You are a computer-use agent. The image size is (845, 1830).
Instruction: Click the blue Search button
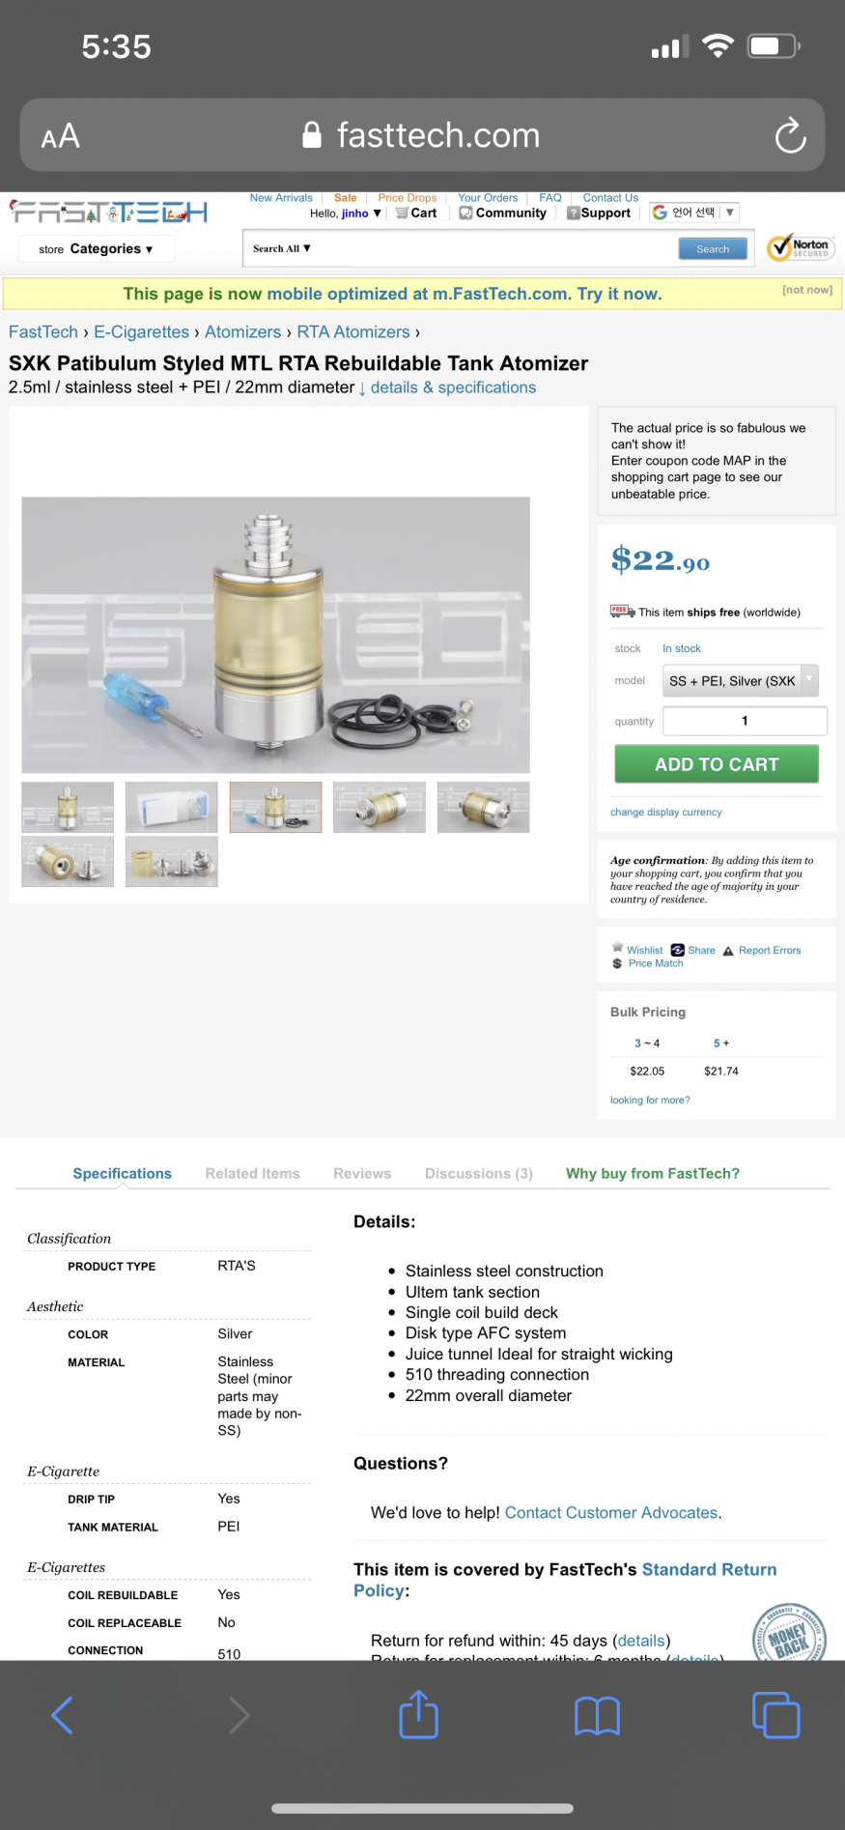point(713,248)
